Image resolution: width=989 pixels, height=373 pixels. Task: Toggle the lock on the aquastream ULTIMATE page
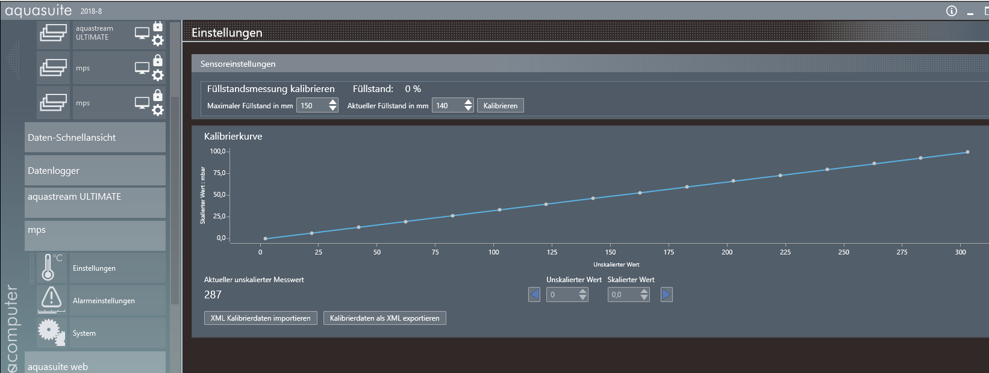point(158,26)
